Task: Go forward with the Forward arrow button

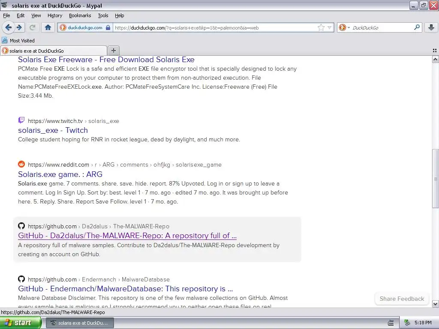Action: click(x=19, y=27)
